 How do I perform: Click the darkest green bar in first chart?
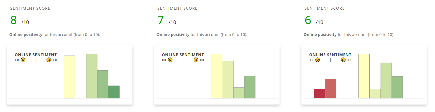(x=114, y=92)
